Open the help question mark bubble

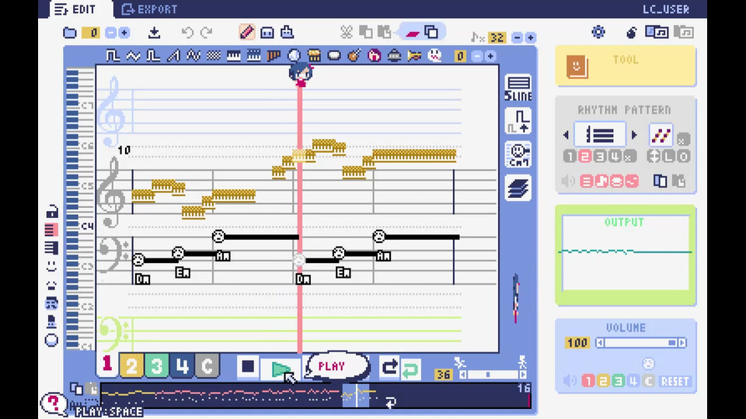tap(53, 403)
